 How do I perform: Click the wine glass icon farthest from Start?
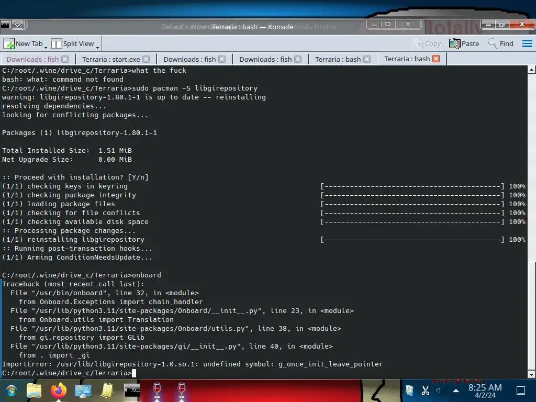182,390
